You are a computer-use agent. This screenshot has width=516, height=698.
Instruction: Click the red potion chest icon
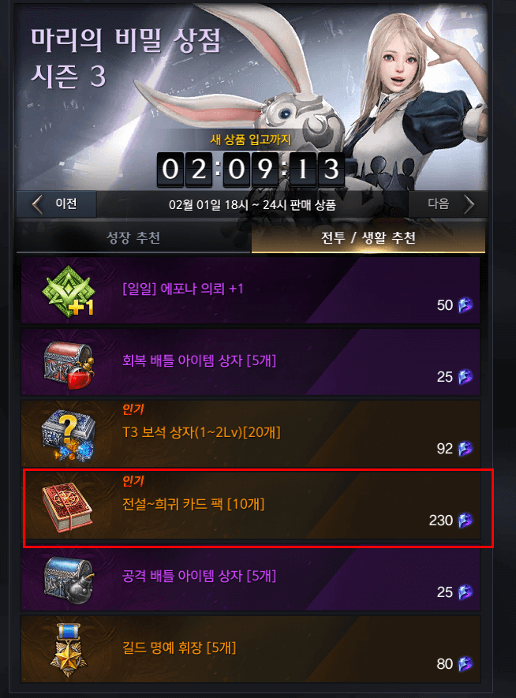69,365
